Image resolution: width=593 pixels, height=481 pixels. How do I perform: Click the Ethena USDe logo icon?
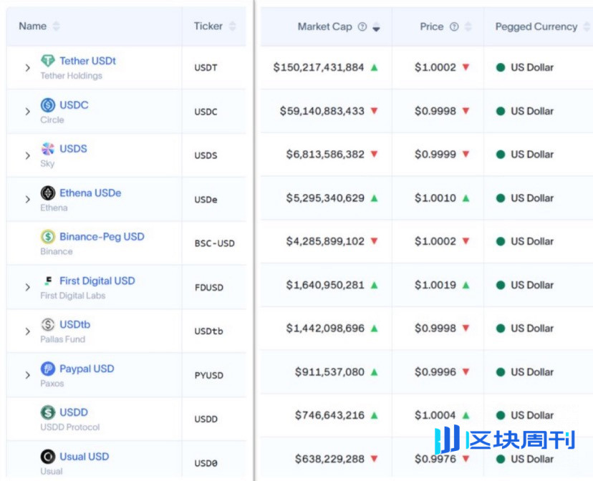click(x=48, y=193)
